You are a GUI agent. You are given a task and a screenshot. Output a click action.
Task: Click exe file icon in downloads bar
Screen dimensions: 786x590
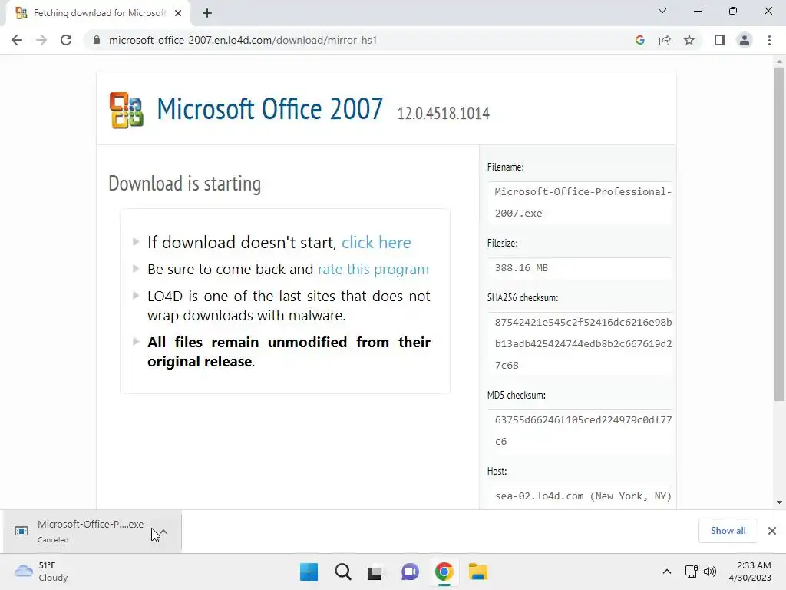point(21,531)
